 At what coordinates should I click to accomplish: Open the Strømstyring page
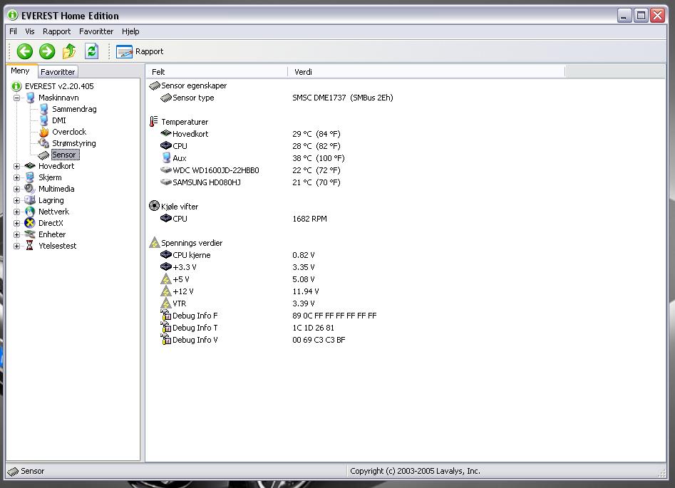point(73,143)
